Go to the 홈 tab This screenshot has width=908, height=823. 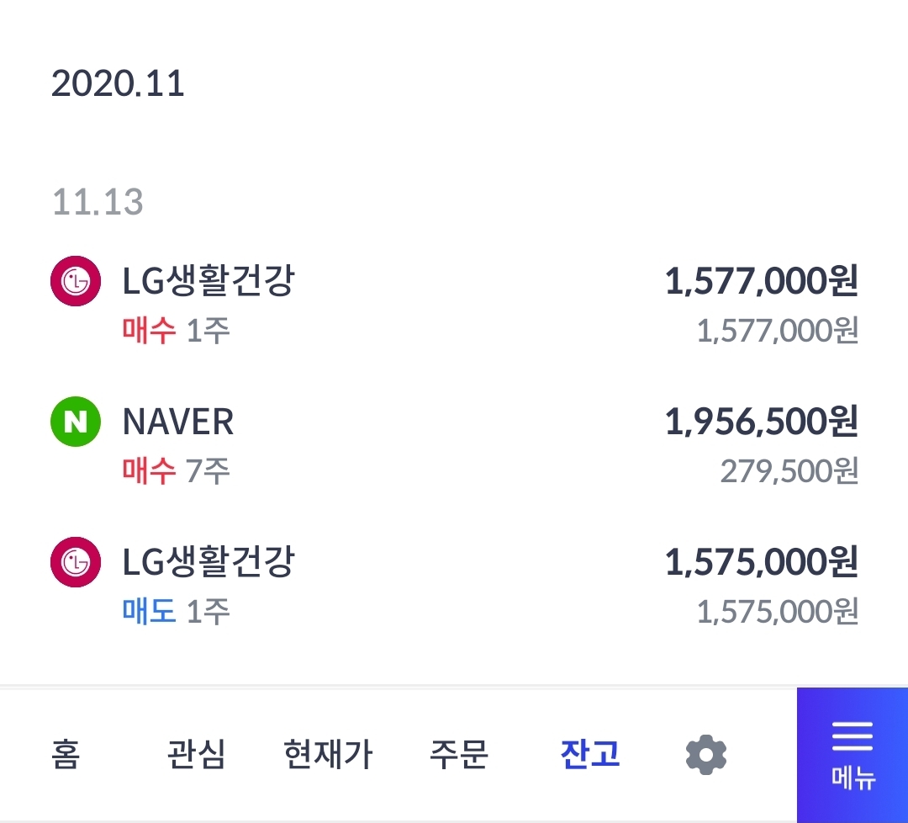pos(66,755)
